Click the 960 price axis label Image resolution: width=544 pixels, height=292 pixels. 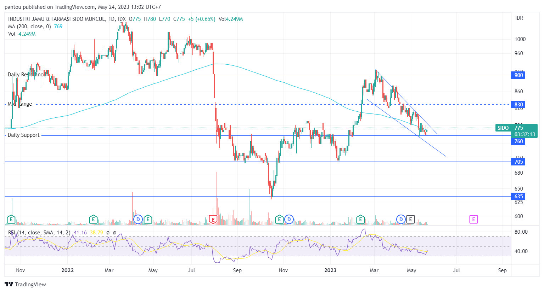(x=518, y=53)
